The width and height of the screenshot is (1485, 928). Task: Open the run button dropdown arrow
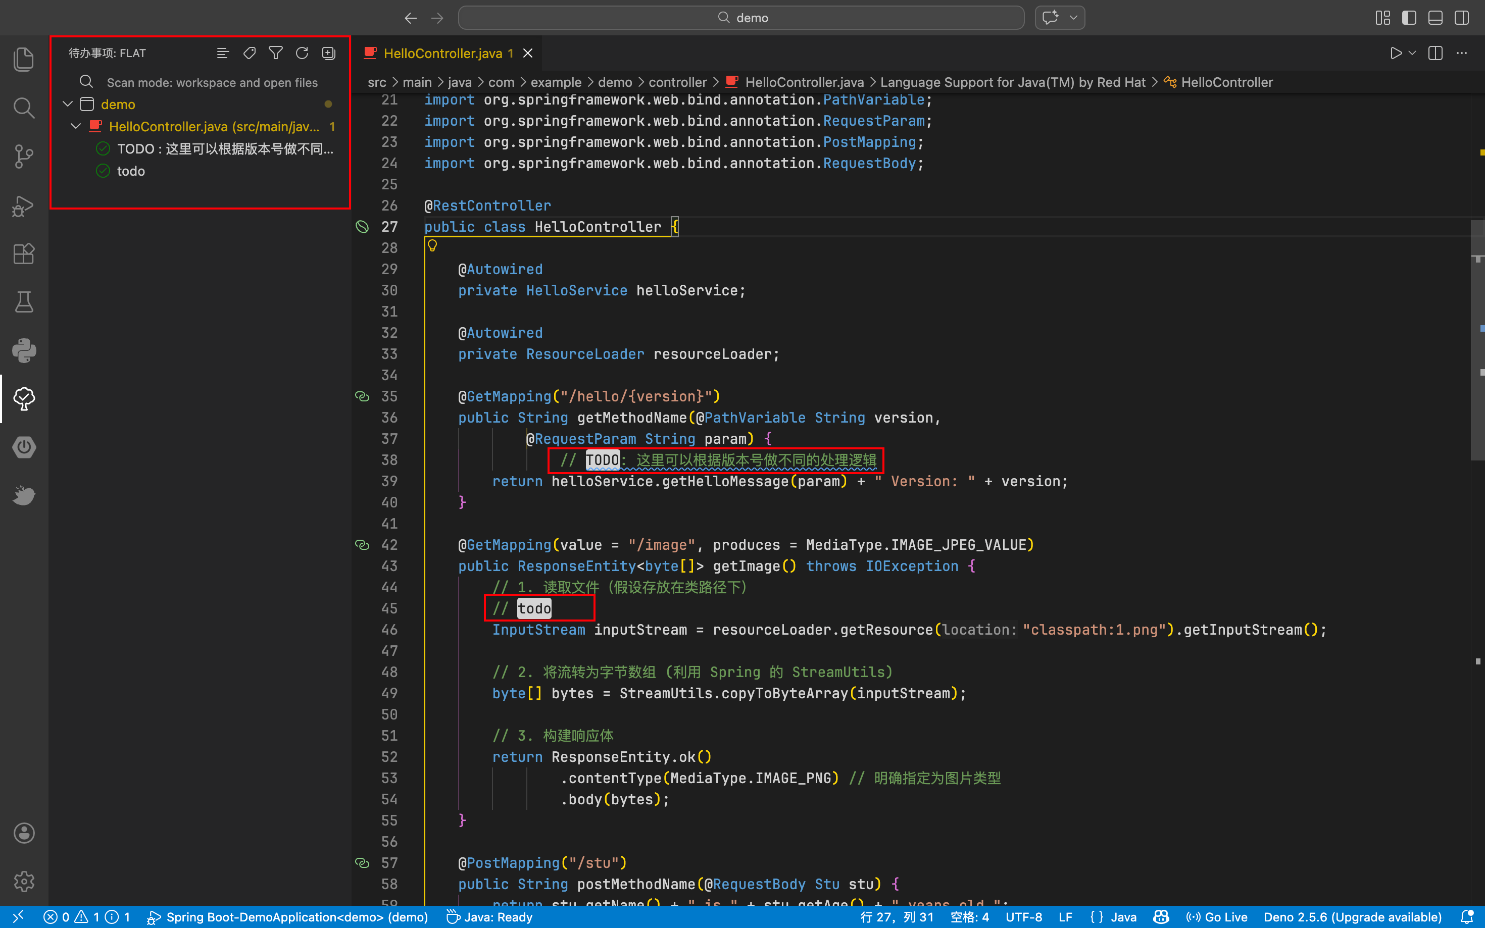click(x=1413, y=54)
